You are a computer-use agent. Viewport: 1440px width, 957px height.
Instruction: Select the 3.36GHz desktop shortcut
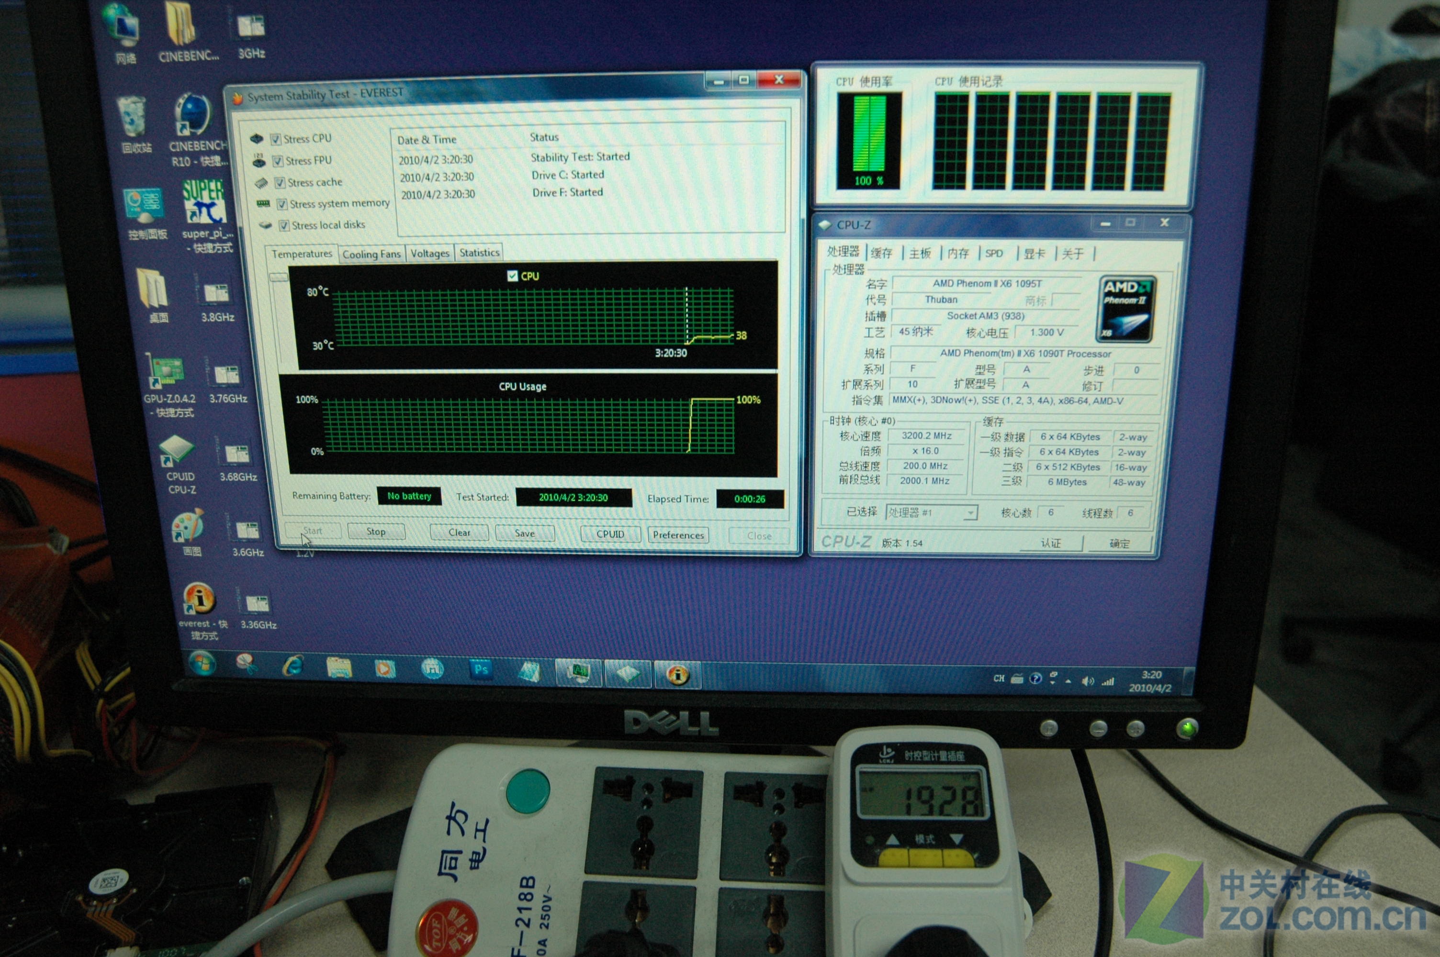coord(258,611)
